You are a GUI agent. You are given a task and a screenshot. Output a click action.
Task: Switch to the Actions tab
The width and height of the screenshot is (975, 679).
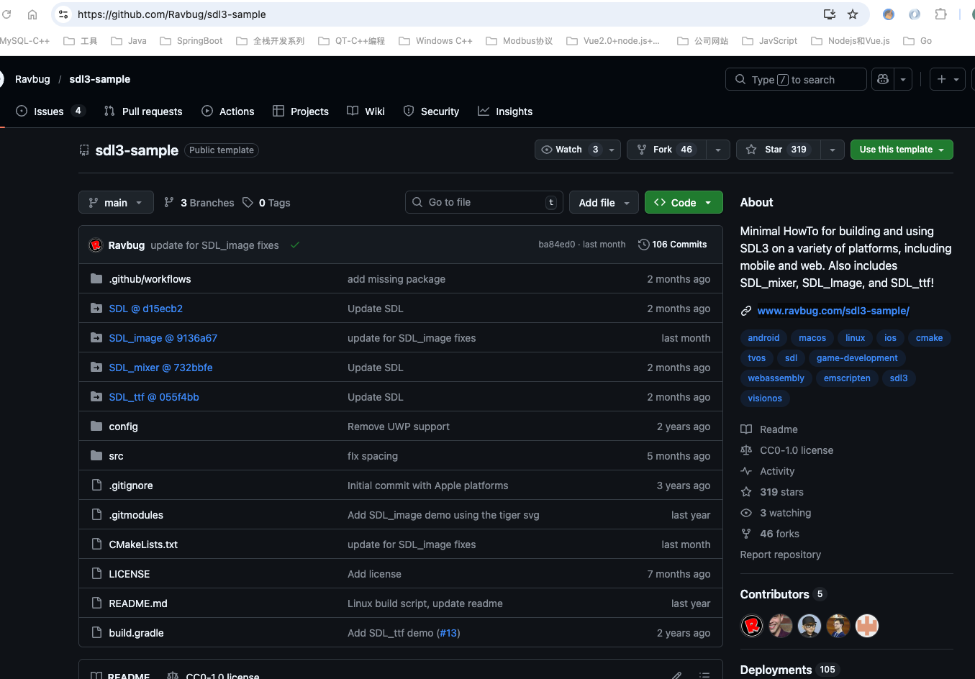tap(228, 111)
